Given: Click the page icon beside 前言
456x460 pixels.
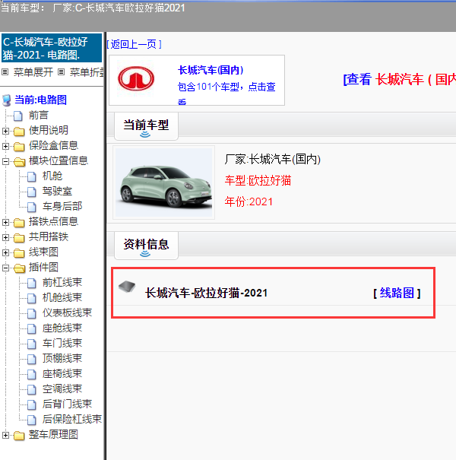Looking at the screenshot, I should coord(18,116).
